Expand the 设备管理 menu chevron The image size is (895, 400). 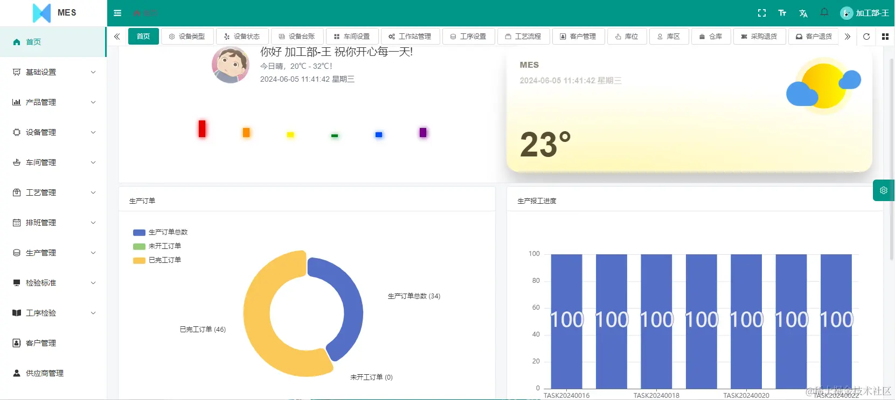(x=93, y=132)
